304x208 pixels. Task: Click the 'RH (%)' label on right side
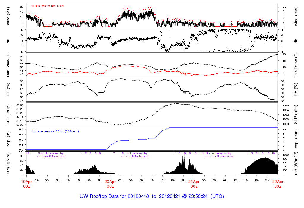coord(296,90)
